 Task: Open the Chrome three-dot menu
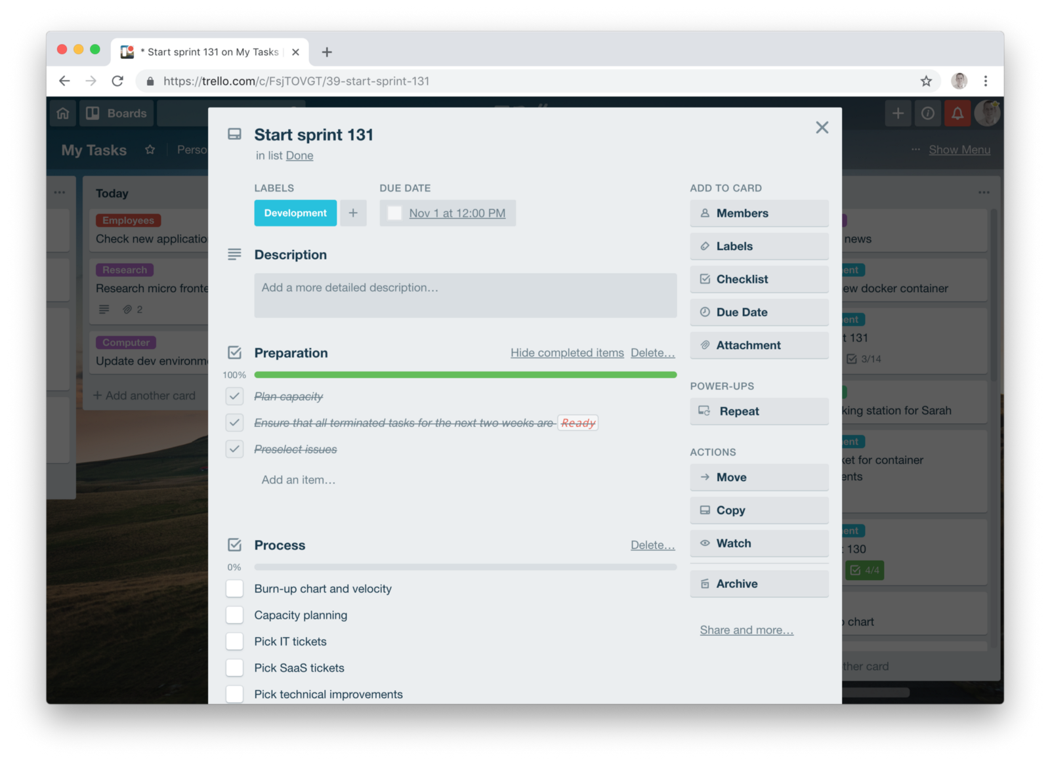pos(986,81)
